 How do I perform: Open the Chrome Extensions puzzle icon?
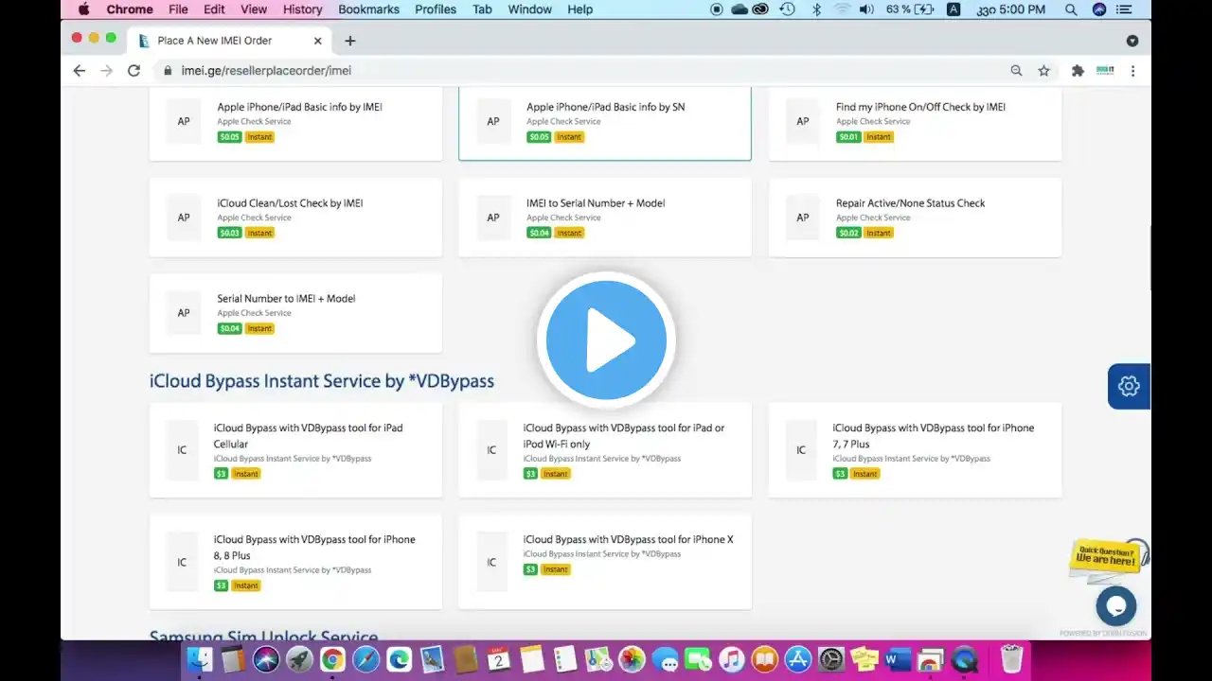(x=1078, y=70)
